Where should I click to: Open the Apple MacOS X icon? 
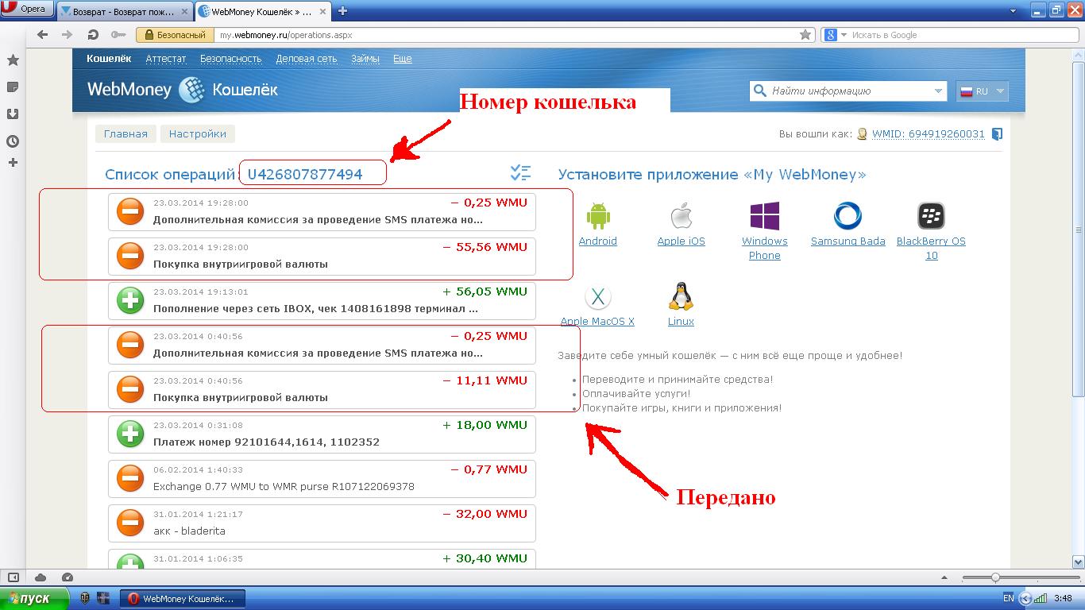(597, 297)
